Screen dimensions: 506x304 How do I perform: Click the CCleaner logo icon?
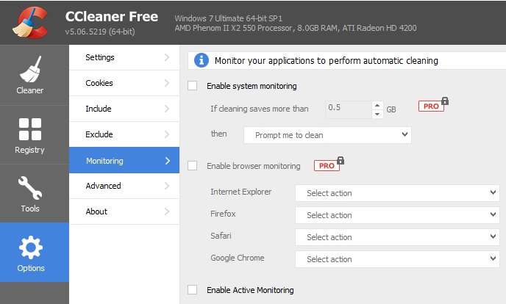30,22
